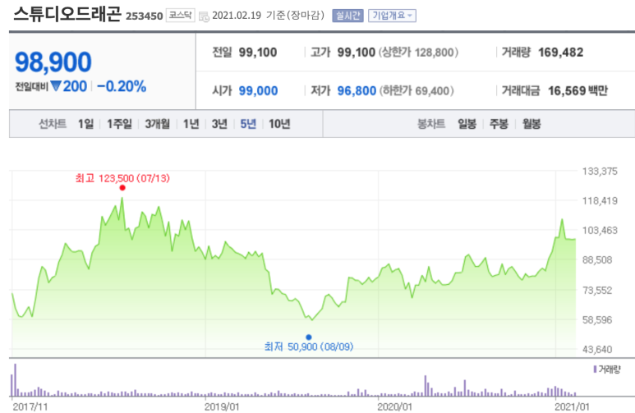This screenshot has width=635, height=413.
Task: Click the current price 98,900
Action: tap(53, 62)
